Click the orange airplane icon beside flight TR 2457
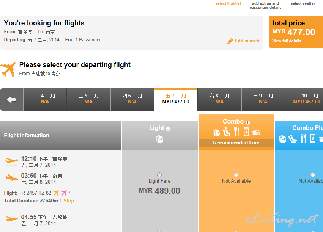 click(56, 193)
